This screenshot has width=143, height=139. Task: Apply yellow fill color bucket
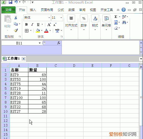(x=38, y=31)
